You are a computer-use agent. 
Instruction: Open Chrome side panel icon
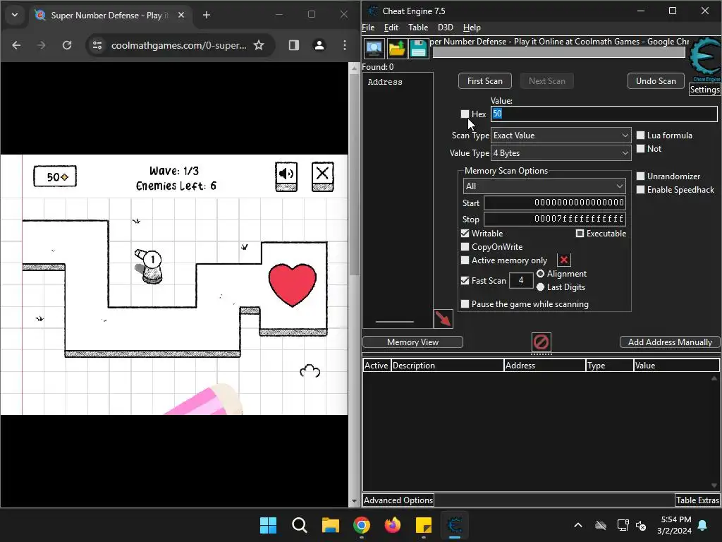294,45
